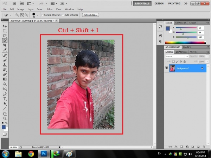Select the Brush tool
Viewport: 211px width, 158px height.
pyautogui.click(x=5, y=60)
